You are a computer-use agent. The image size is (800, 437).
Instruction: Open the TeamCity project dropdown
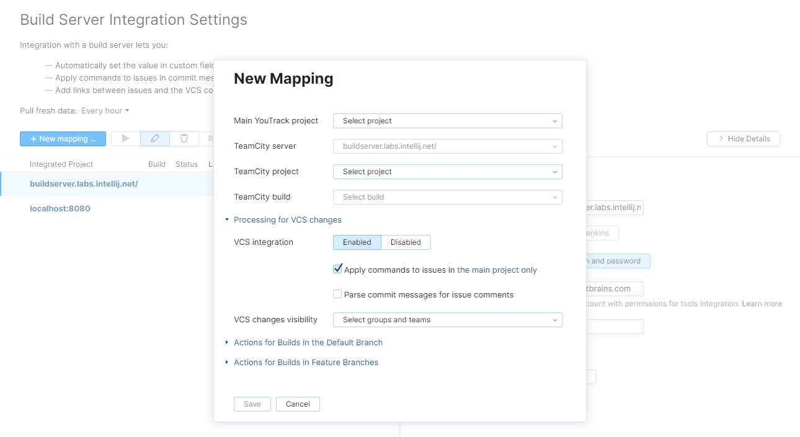coord(447,171)
